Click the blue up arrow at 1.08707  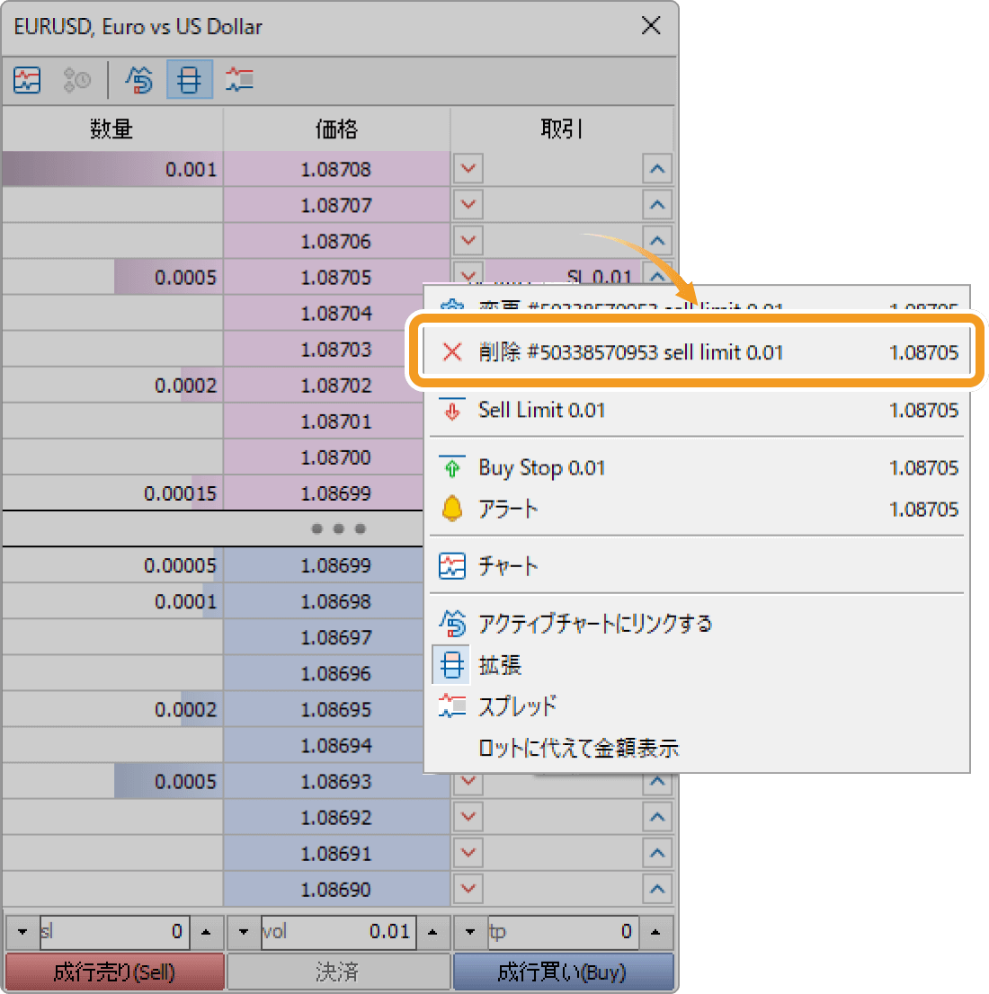coord(657,205)
